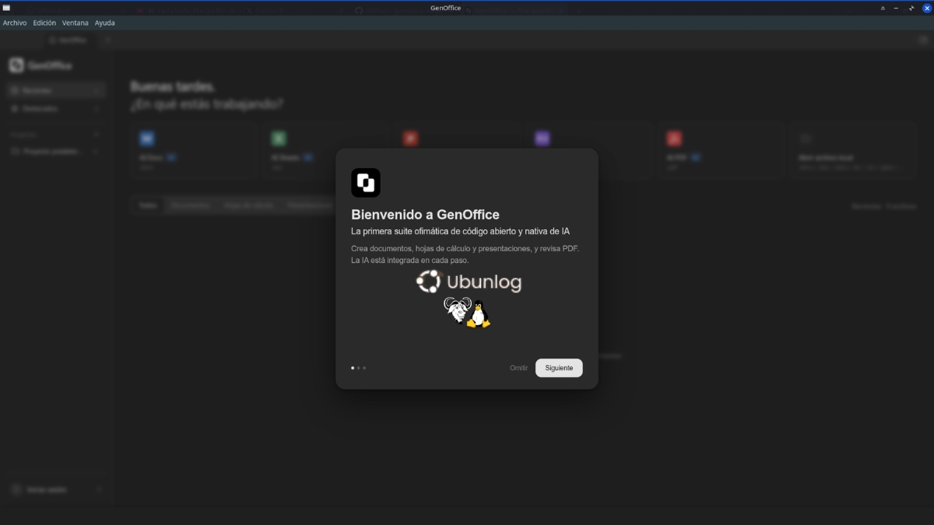
Task: Click the green AI Sheets card icon
Action: pyautogui.click(x=279, y=138)
